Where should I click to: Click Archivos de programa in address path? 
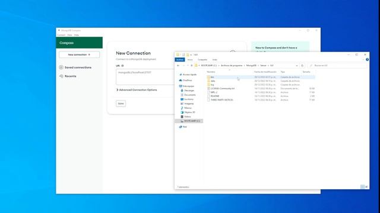click(232, 66)
